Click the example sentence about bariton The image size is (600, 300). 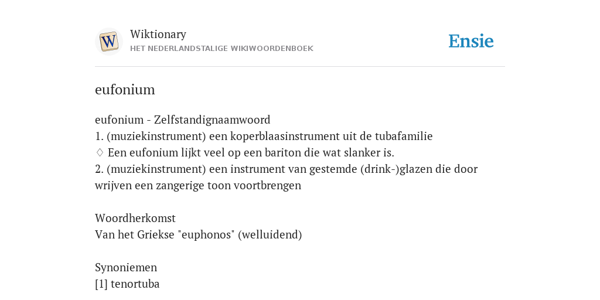click(251, 153)
